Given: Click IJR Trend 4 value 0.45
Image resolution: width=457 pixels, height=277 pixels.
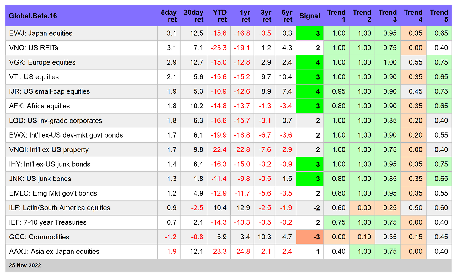Looking at the screenshot, I should pos(416,91).
